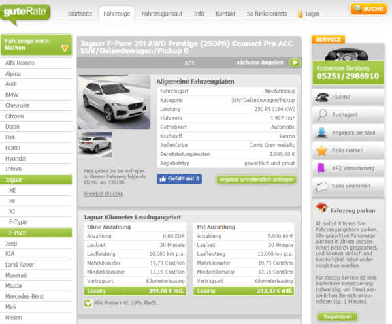Click the orange SUCHE button
This screenshot has height=324, width=392.
pos(368,9)
